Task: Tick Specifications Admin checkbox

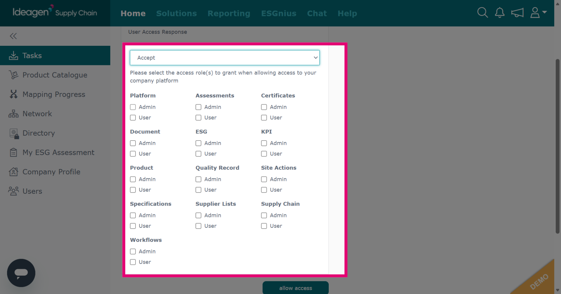Action: [133, 215]
